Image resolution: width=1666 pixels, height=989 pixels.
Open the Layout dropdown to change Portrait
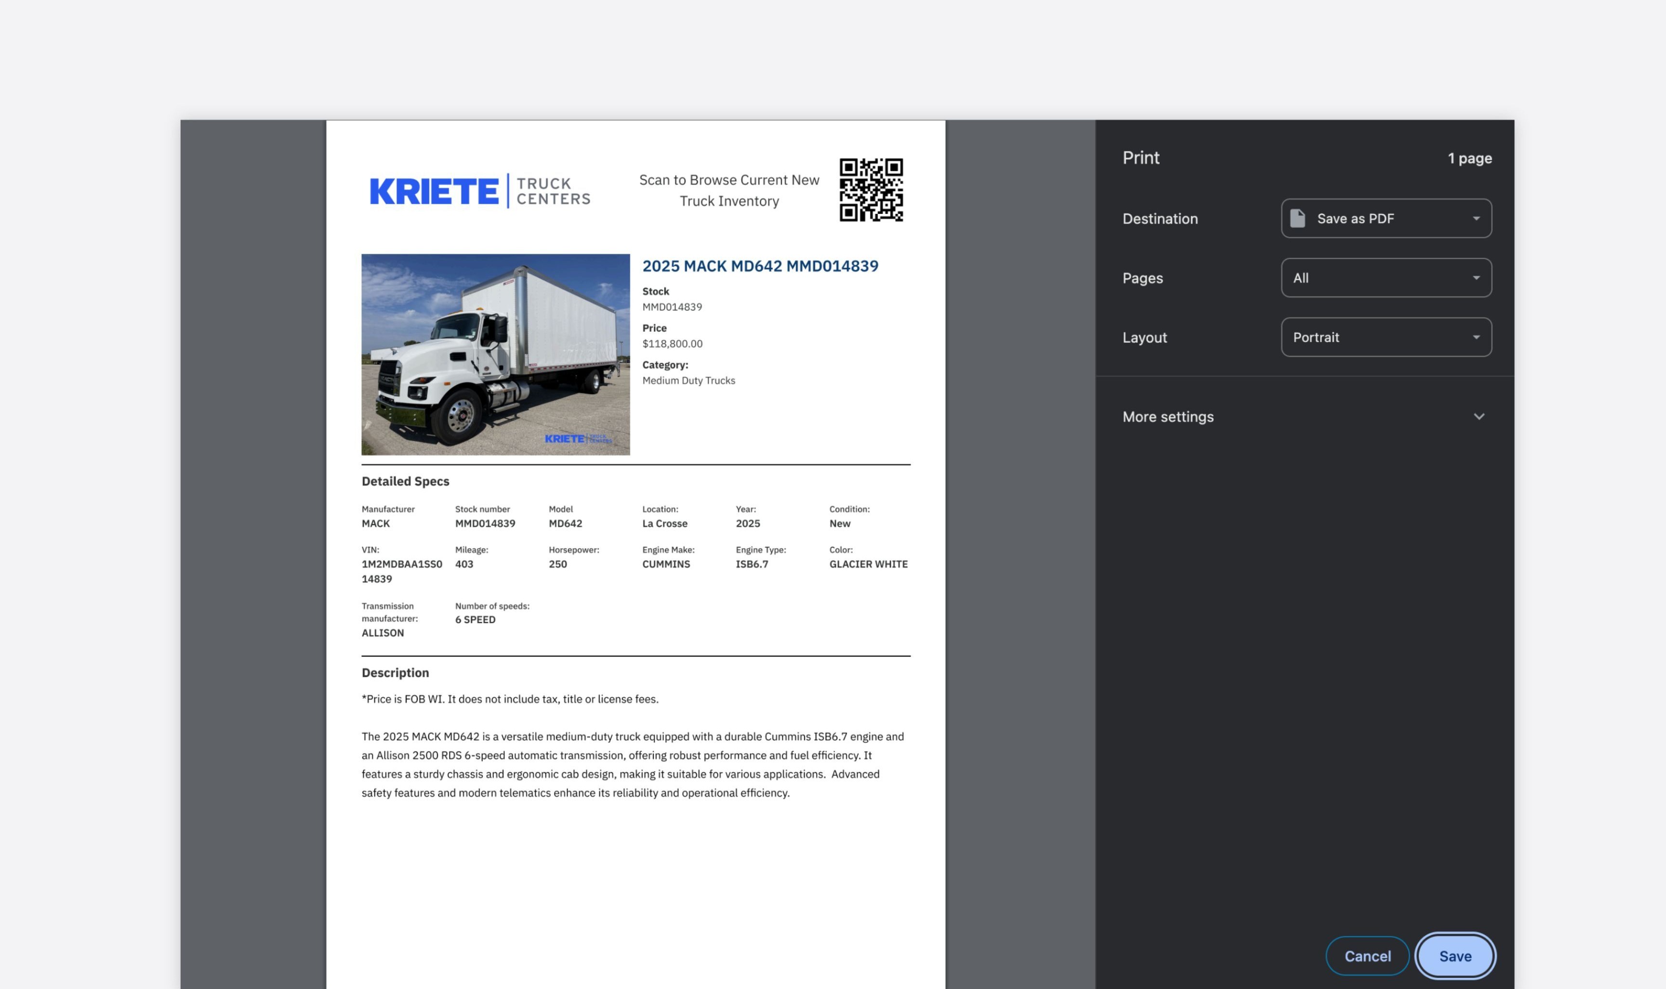(1386, 337)
